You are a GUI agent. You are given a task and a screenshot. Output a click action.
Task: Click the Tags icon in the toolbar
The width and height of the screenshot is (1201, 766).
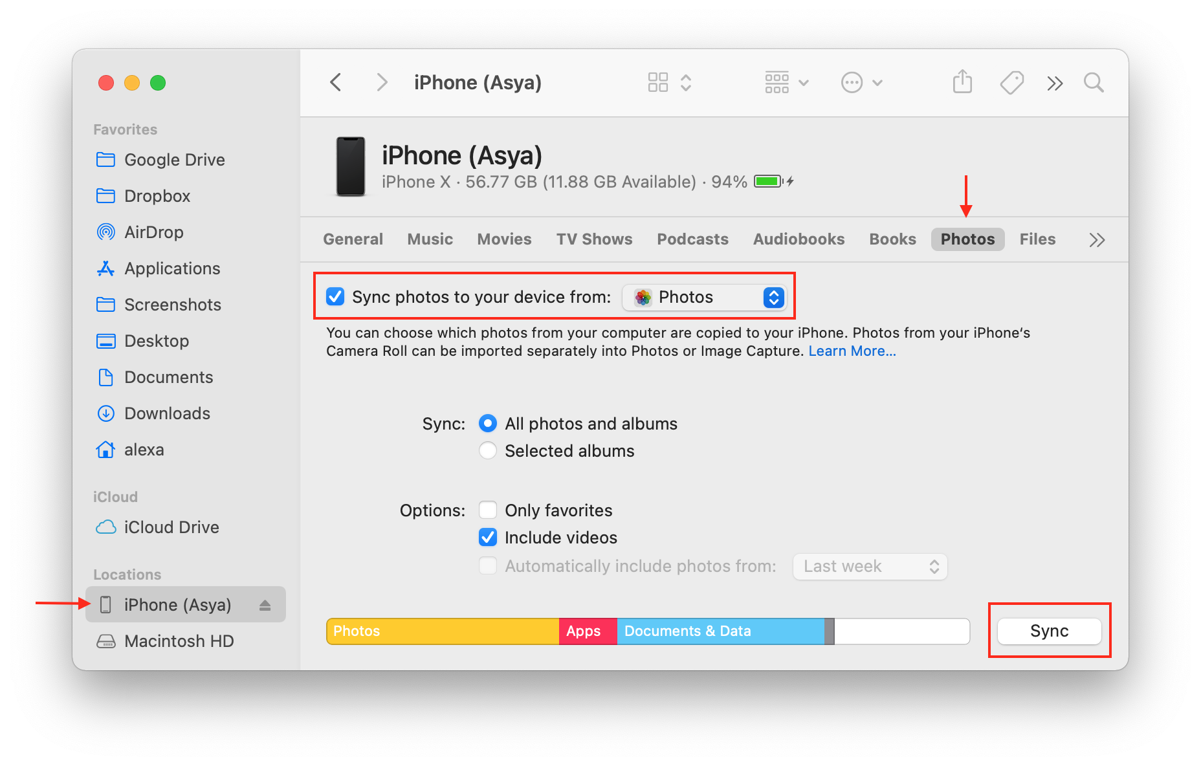(1011, 83)
